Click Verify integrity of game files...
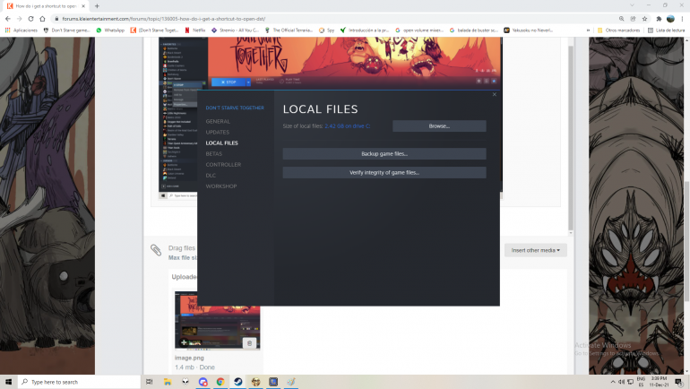The height and width of the screenshot is (389, 690). (x=384, y=172)
